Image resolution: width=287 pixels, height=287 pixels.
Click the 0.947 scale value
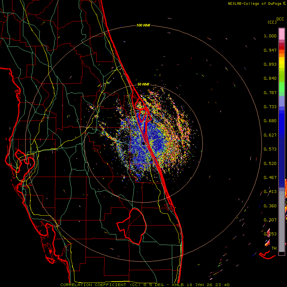[270, 50]
